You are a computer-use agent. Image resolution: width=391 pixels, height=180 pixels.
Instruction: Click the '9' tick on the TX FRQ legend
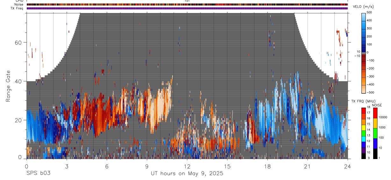pos(369,158)
